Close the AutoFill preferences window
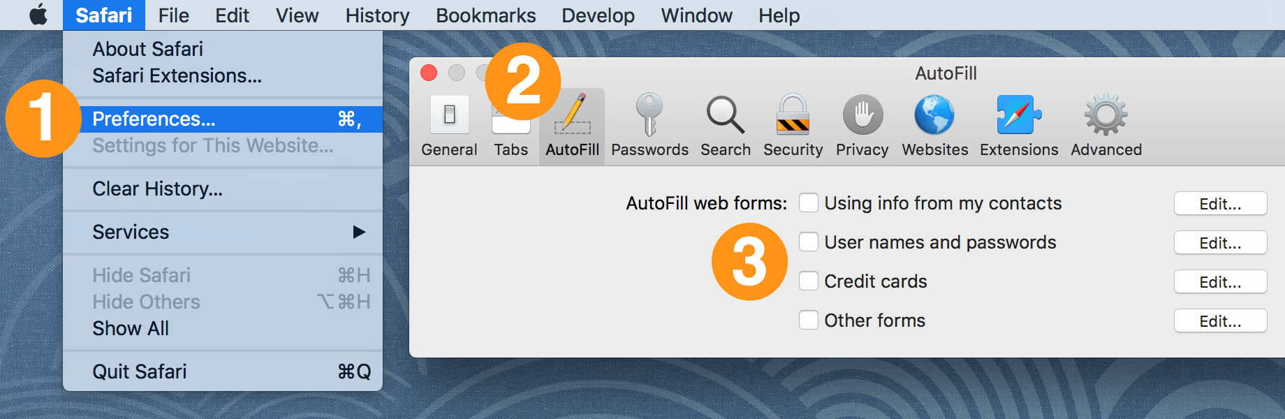Image resolution: width=1285 pixels, height=419 pixels. 429,73
